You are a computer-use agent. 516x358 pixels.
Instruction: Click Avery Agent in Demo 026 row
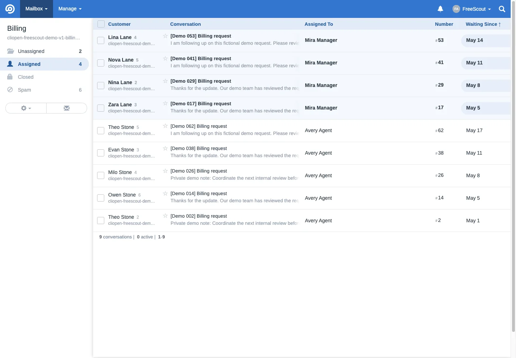318,175
